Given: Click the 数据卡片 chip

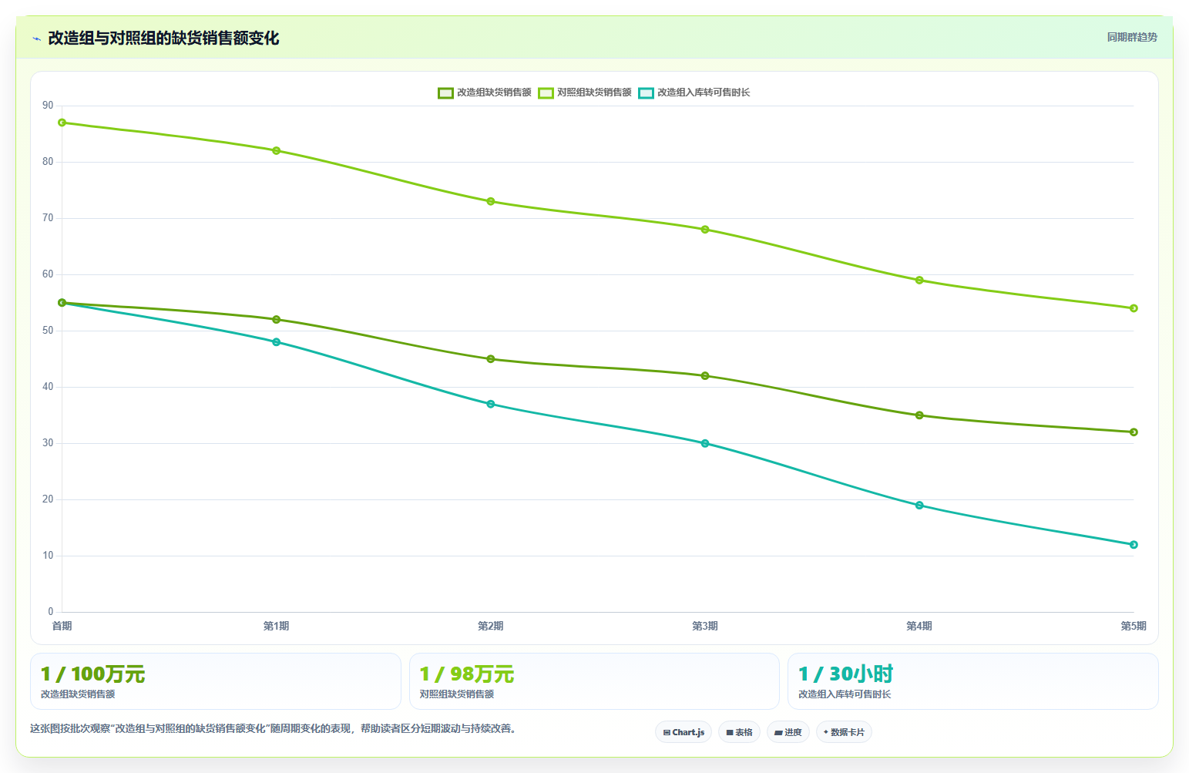Looking at the screenshot, I should point(844,732).
